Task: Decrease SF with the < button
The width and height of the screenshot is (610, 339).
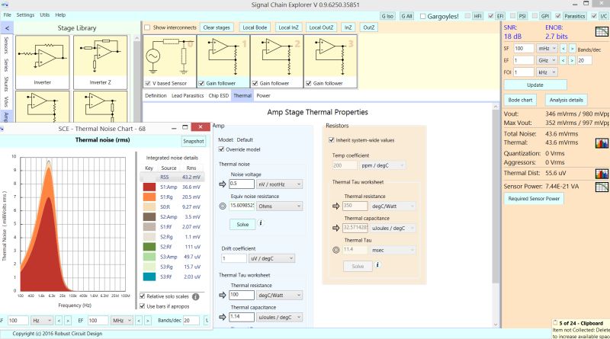Action: (563, 49)
